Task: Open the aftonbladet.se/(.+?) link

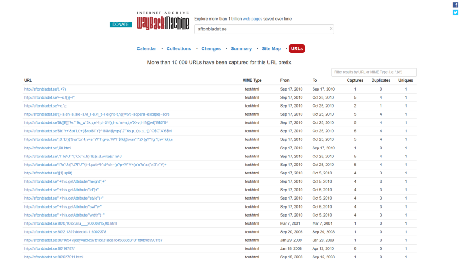Action: pyautogui.click(x=45, y=89)
